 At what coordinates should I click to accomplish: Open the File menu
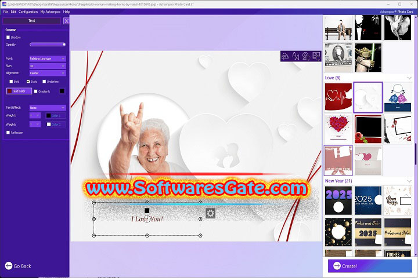coord(6,12)
